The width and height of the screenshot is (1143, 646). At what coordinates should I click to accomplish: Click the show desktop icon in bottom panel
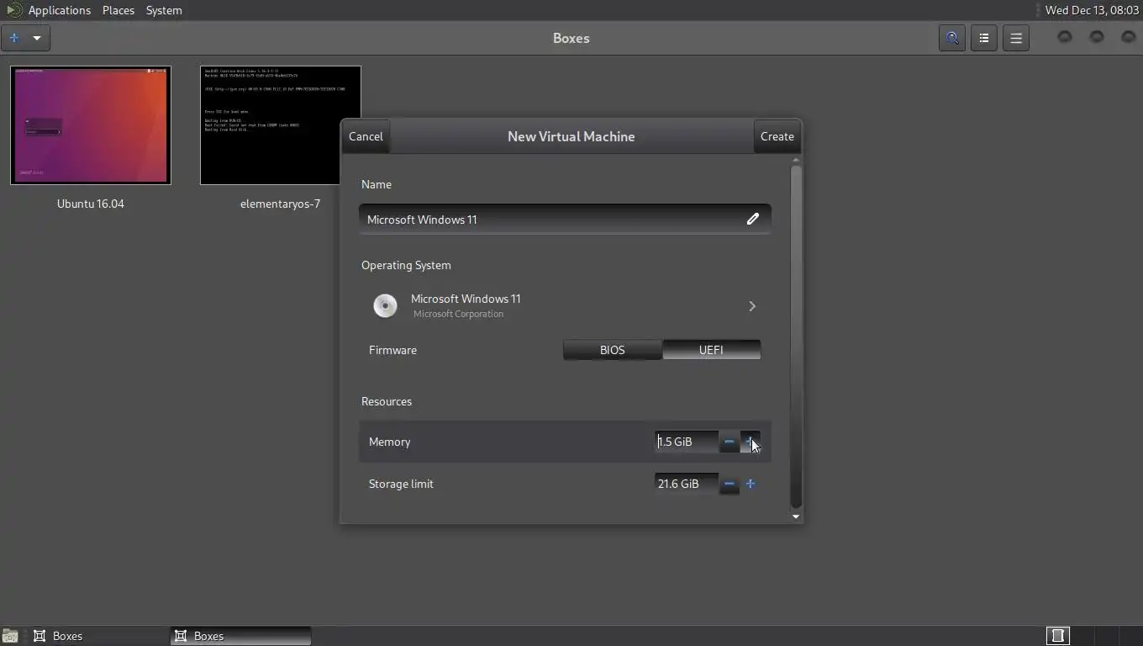click(10, 636)
